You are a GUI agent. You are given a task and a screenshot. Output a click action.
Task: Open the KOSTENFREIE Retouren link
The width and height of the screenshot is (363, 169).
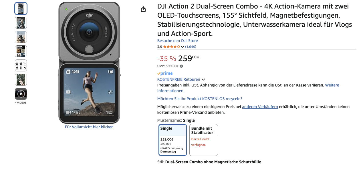click(179, 79)
